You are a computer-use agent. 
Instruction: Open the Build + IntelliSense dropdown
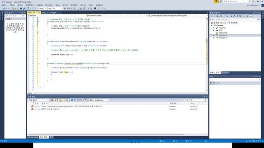coord(99,100)
